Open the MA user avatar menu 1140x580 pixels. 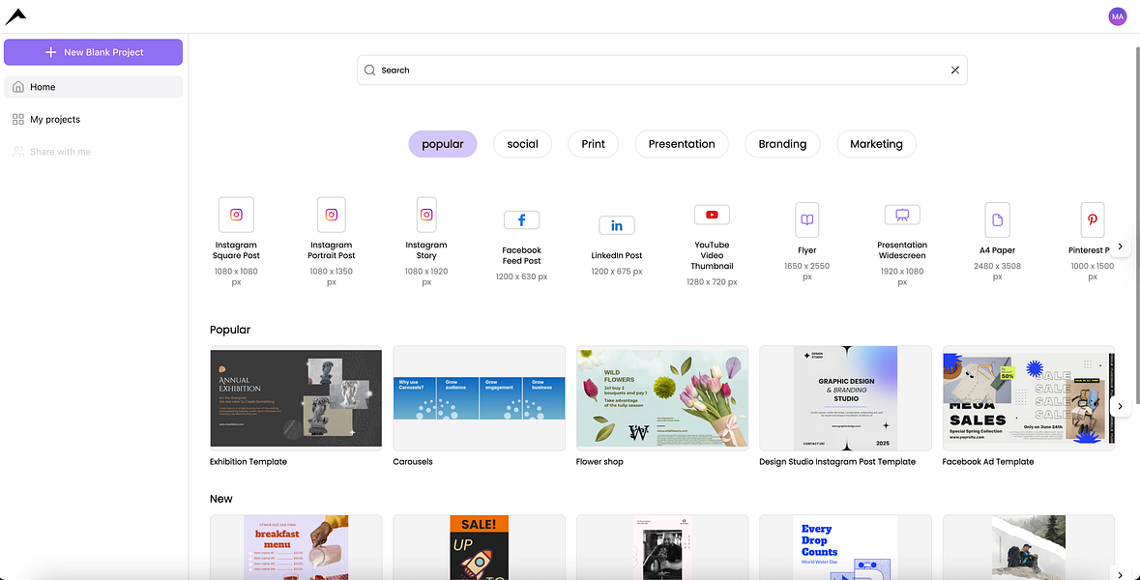(1117, 16)
